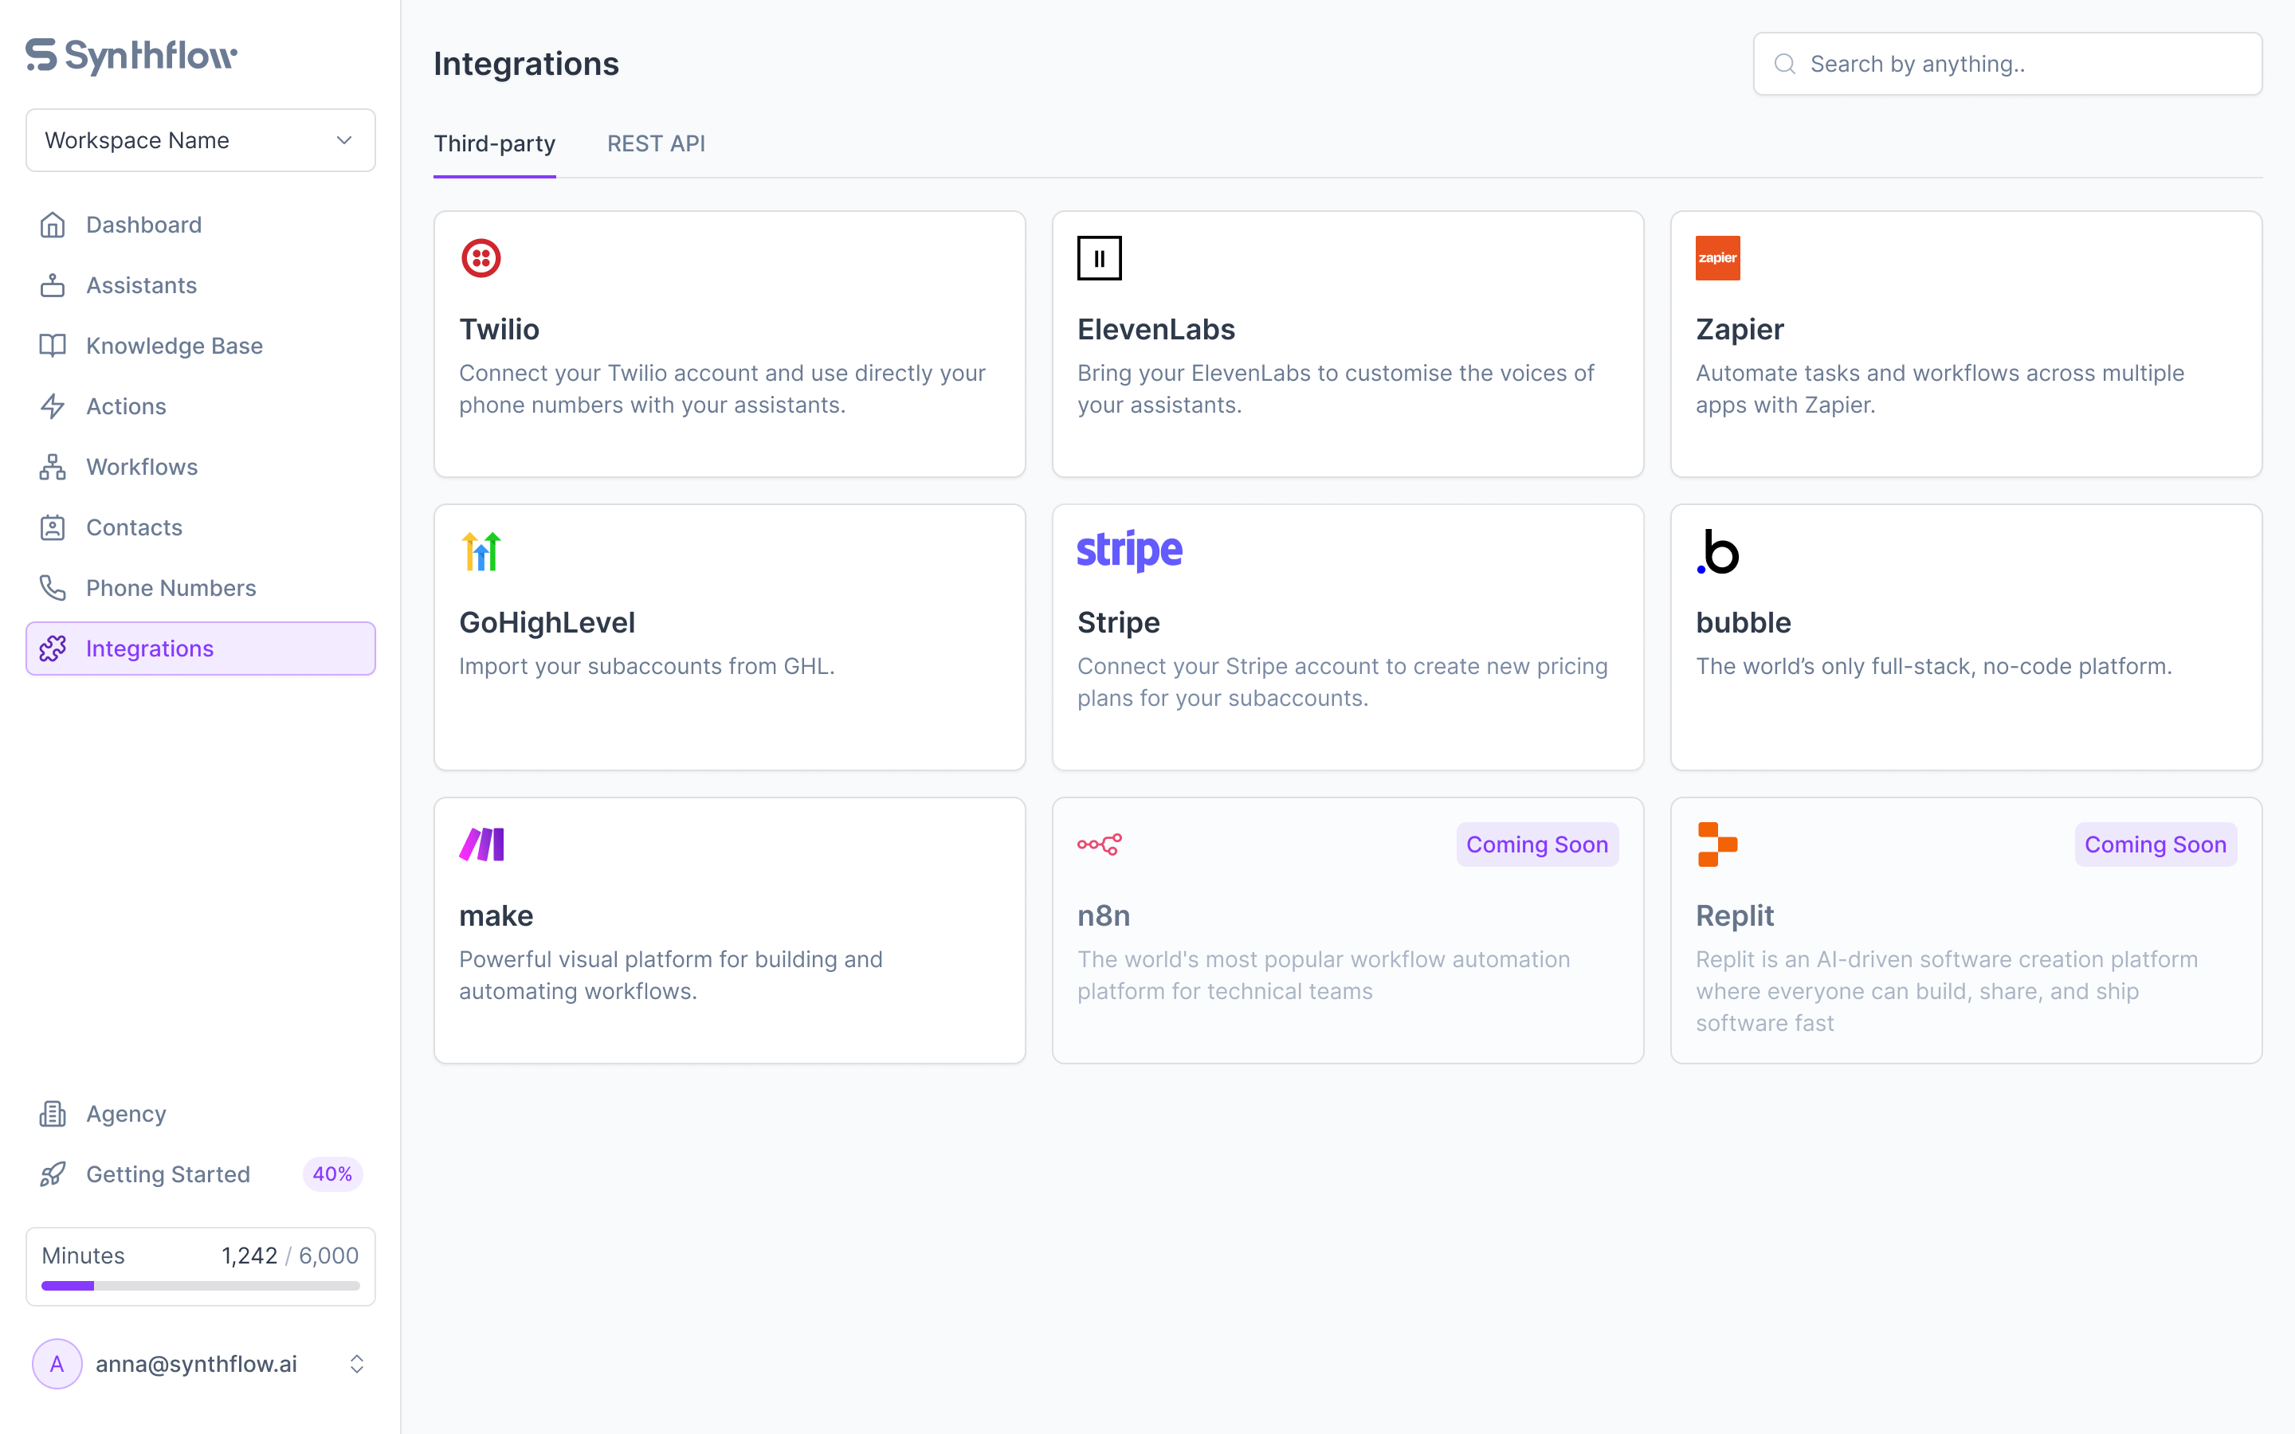Open the Workspace Name dropdown
Viewport: 2295px width, 1434px height.
200,140
